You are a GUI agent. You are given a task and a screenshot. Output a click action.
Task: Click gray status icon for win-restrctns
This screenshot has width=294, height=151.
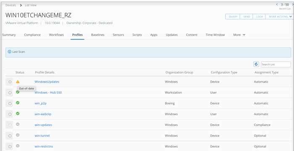(x=18, y=146)
